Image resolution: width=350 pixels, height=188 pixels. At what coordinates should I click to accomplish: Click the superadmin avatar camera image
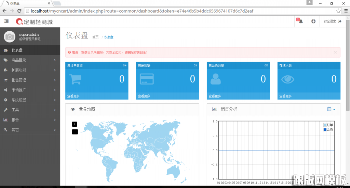9,36
